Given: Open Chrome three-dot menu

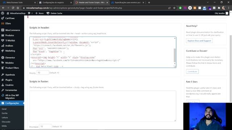Looking at the screenshot, I should 229,8.
